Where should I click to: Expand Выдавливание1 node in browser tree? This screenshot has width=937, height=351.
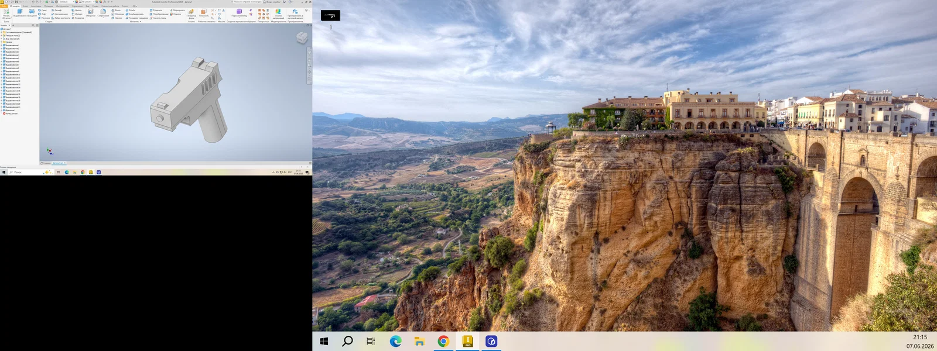pyautogui.click(x=1, y=45)
